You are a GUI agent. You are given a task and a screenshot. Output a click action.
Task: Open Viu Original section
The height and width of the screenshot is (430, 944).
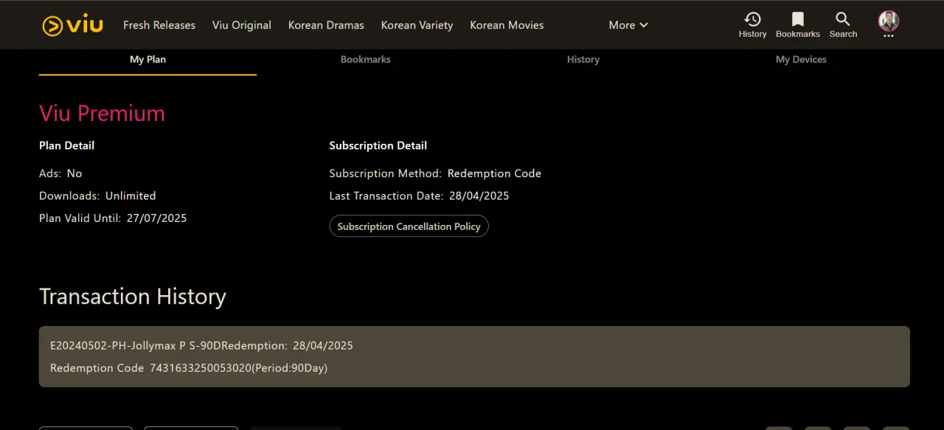[x=242, y=25]
